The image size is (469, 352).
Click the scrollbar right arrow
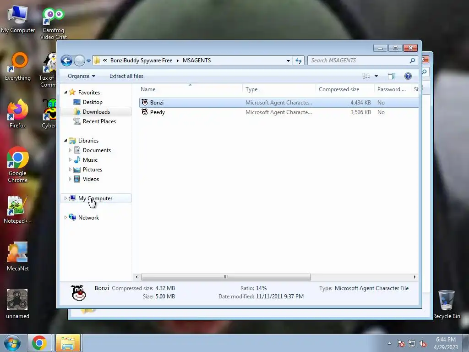pyautogui.click(x=414, y=277)
